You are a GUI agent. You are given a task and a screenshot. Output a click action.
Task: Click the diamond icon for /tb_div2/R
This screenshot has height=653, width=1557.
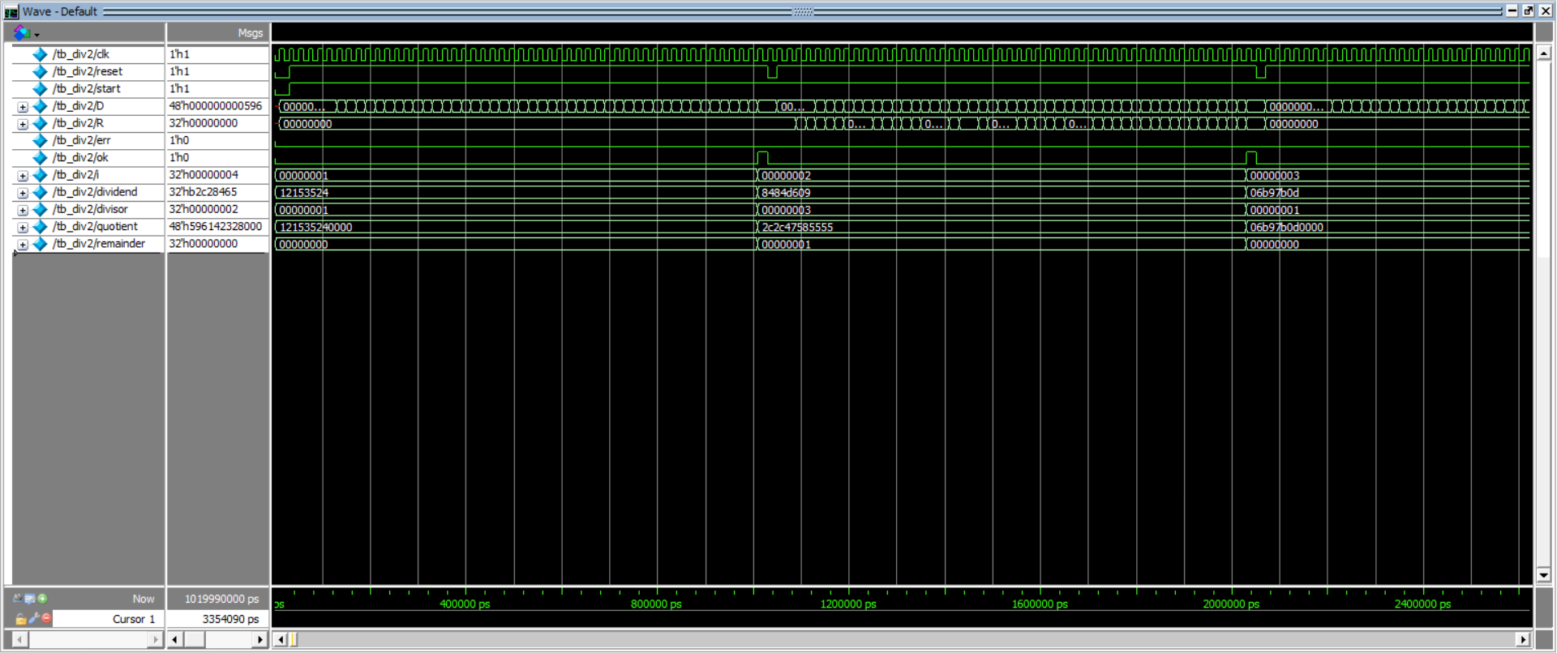point(40,123)
